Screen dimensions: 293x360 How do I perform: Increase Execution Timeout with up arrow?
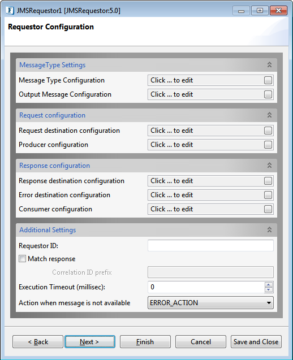click(x=269, y=285)
